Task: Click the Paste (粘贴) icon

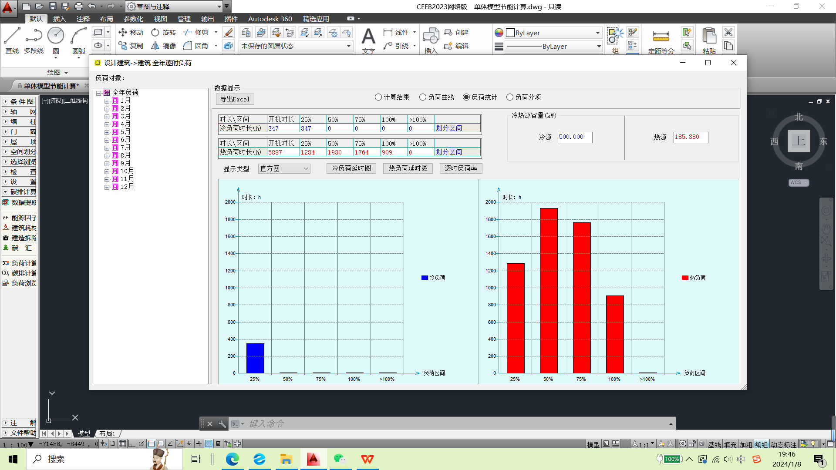Action: 709,36
